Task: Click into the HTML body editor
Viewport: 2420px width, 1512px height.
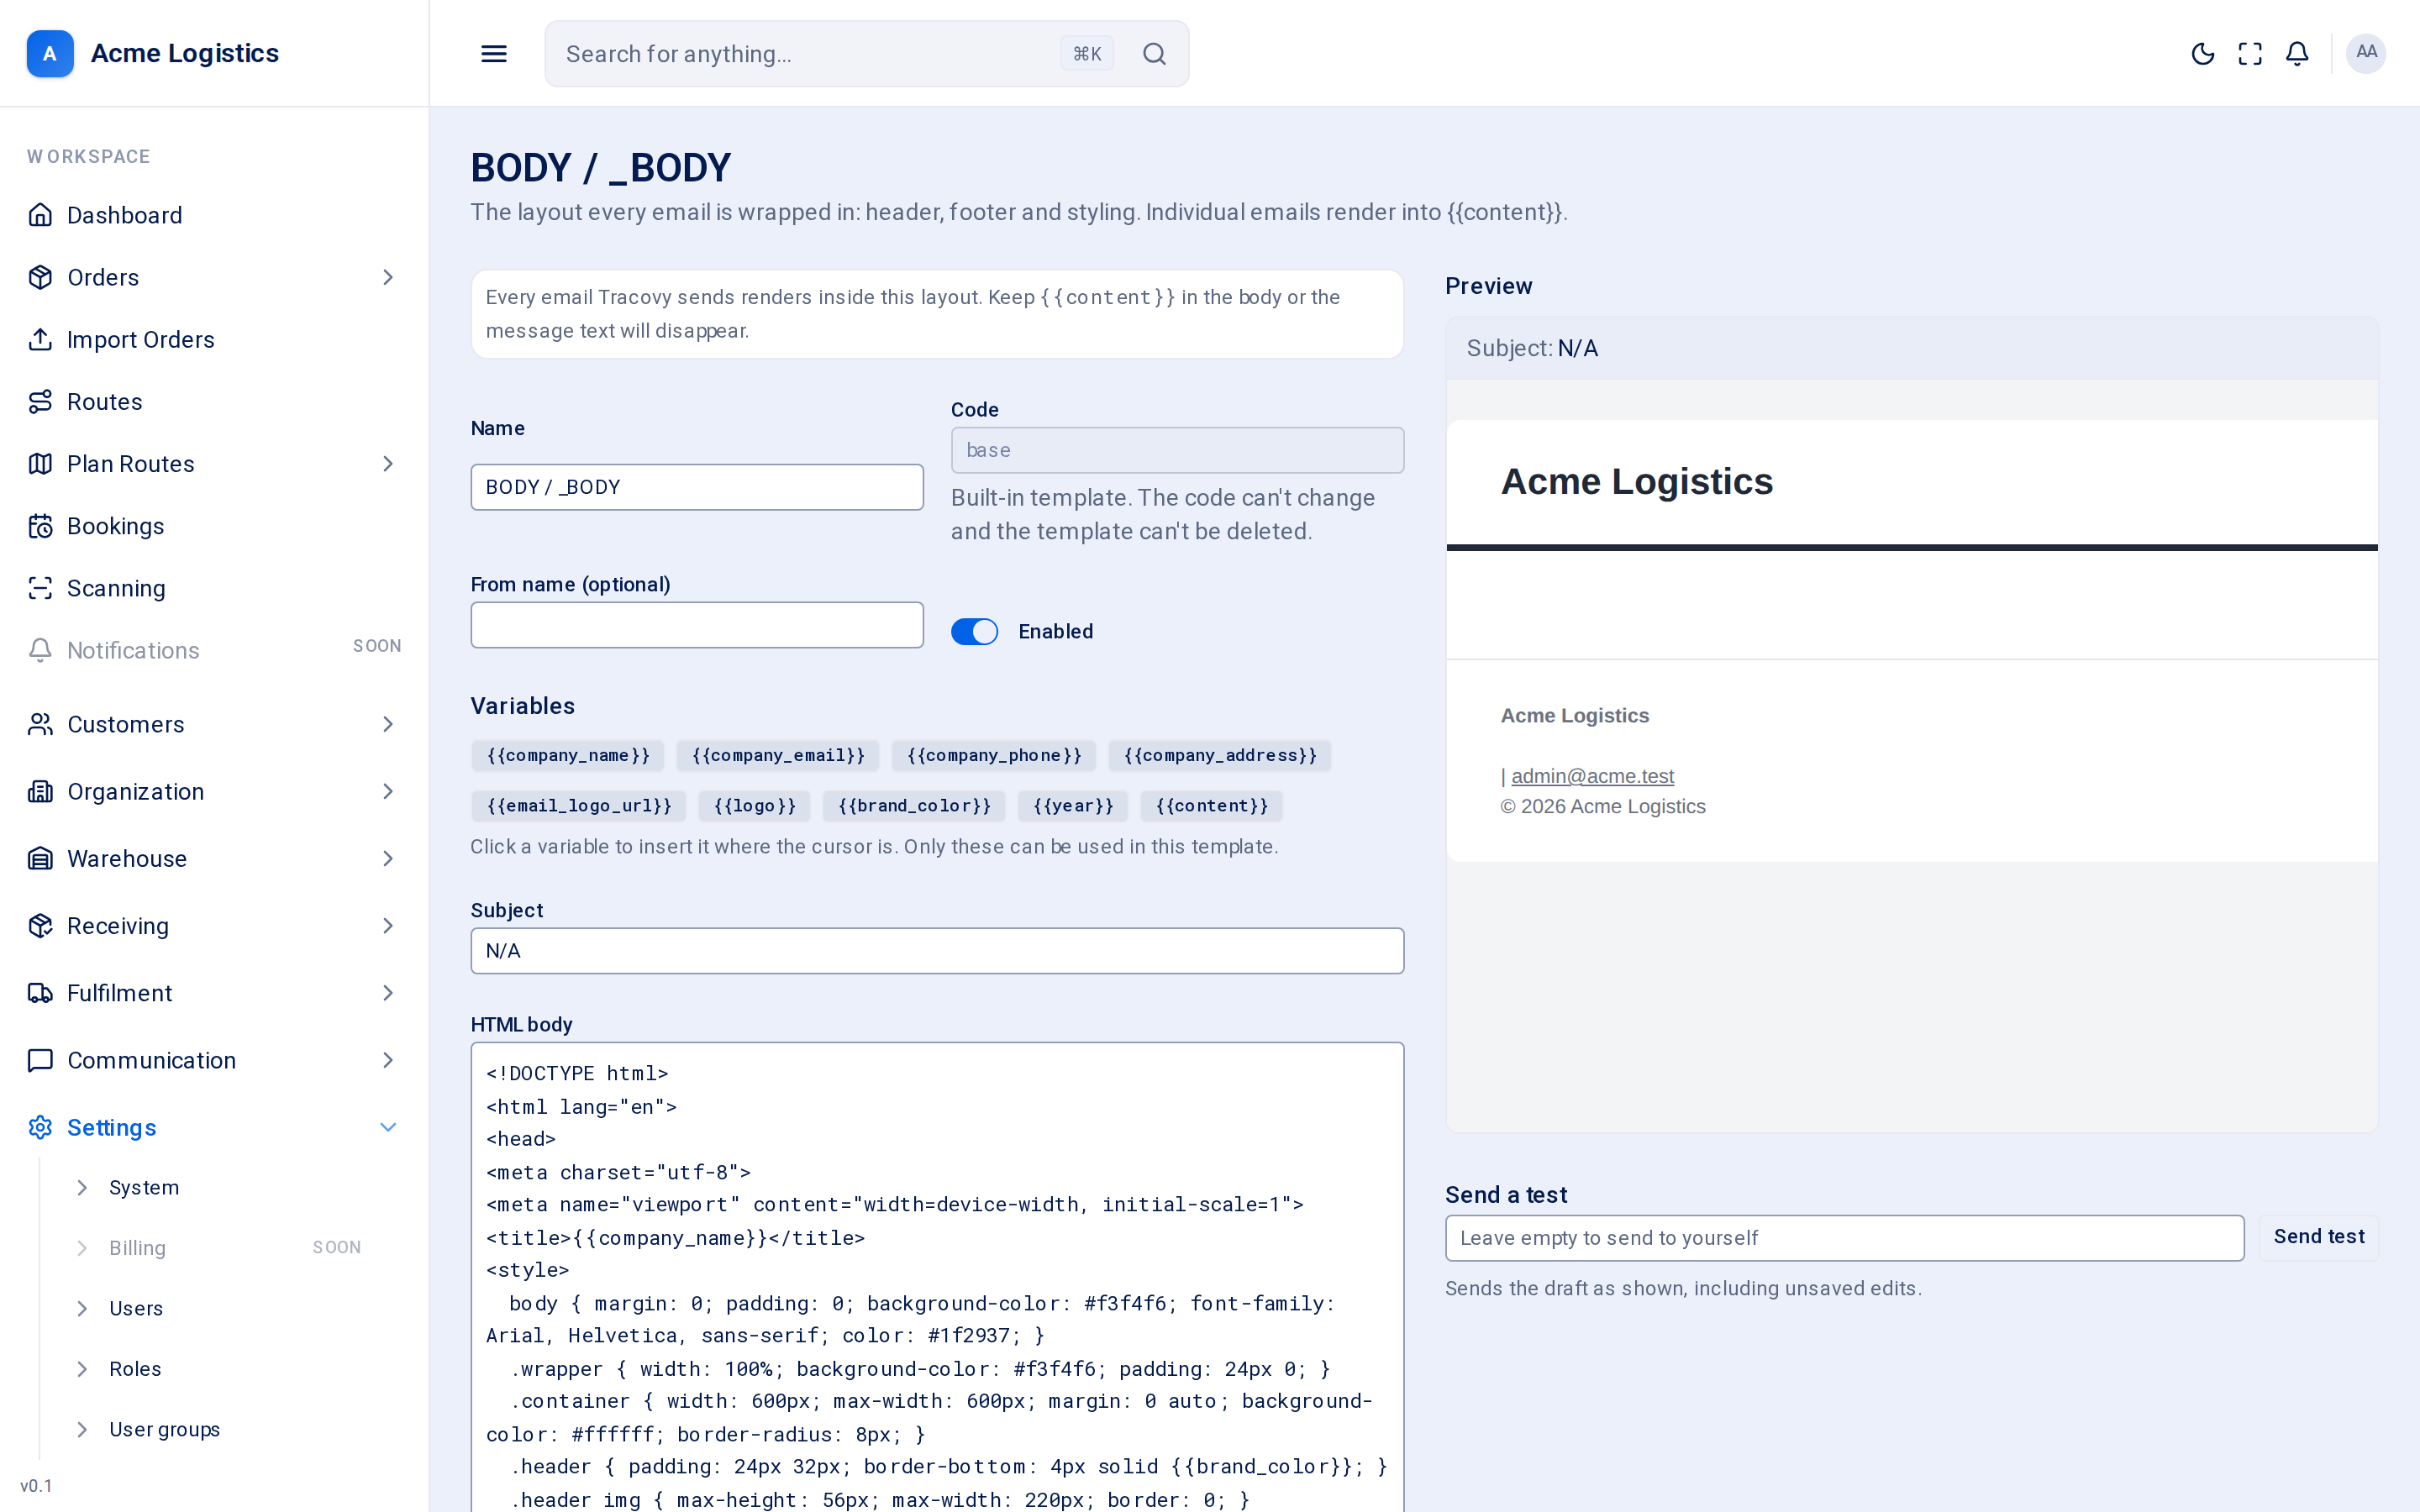Action: coord(937,1277)
